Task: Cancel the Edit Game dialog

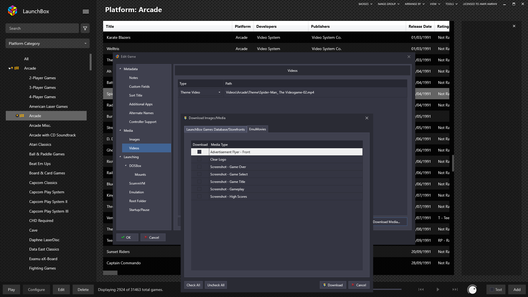Action: point(153,237)
